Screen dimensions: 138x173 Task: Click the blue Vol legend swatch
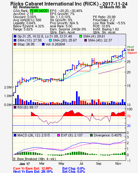click(43, 44)
